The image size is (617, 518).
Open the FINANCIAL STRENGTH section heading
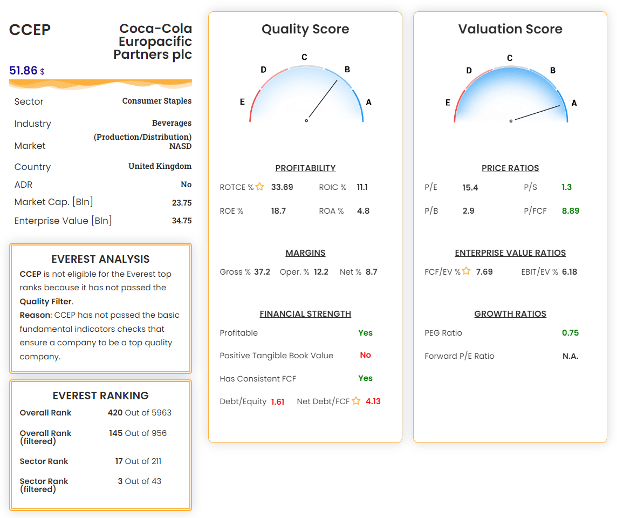pyautogui.click(x=305, y=313)
